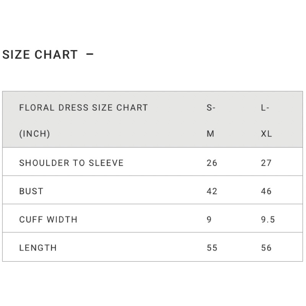Click shoulder to sleeve value 27
Image resolution: width=306 pixels, height=306 pixels.
pos(266,163)
